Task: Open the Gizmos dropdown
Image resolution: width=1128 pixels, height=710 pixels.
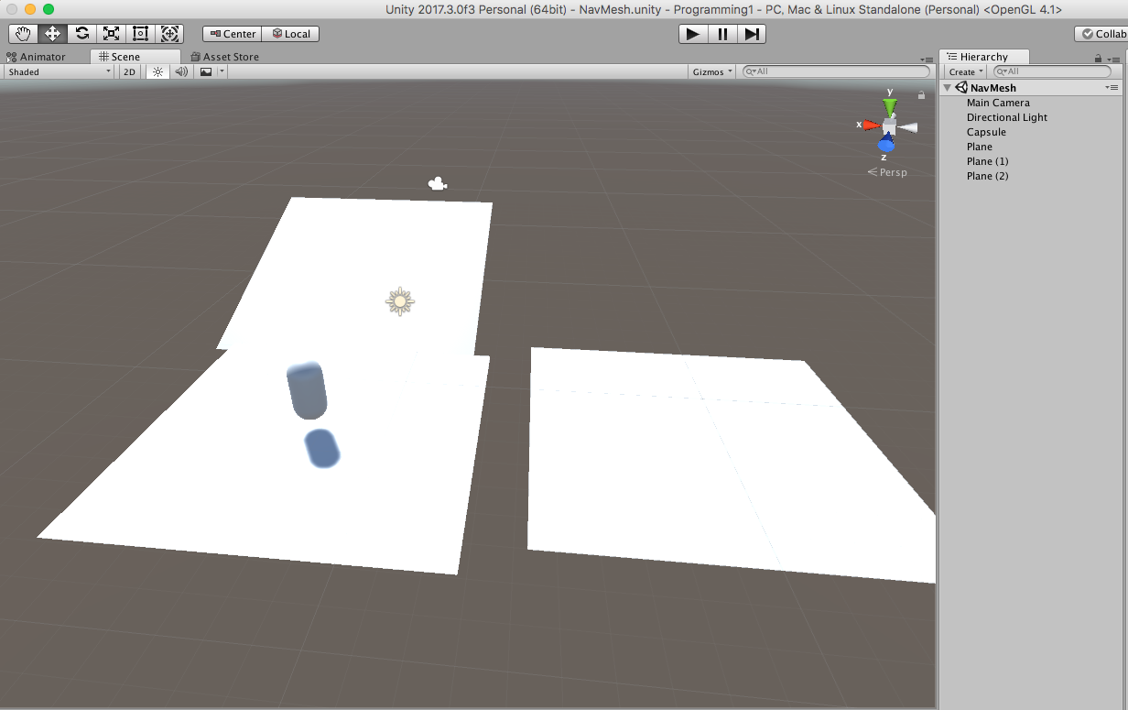Action: pyautogui.click(x=712, y=71)
